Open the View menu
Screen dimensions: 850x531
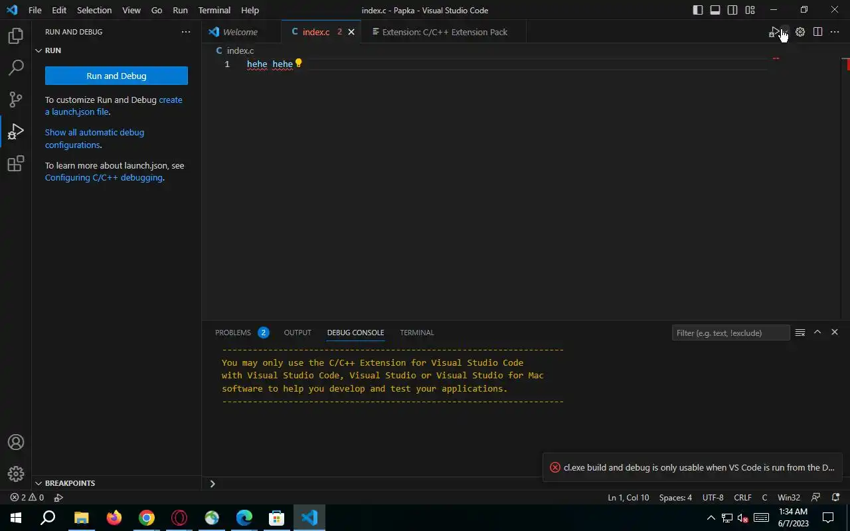click(x=131, y=10)
